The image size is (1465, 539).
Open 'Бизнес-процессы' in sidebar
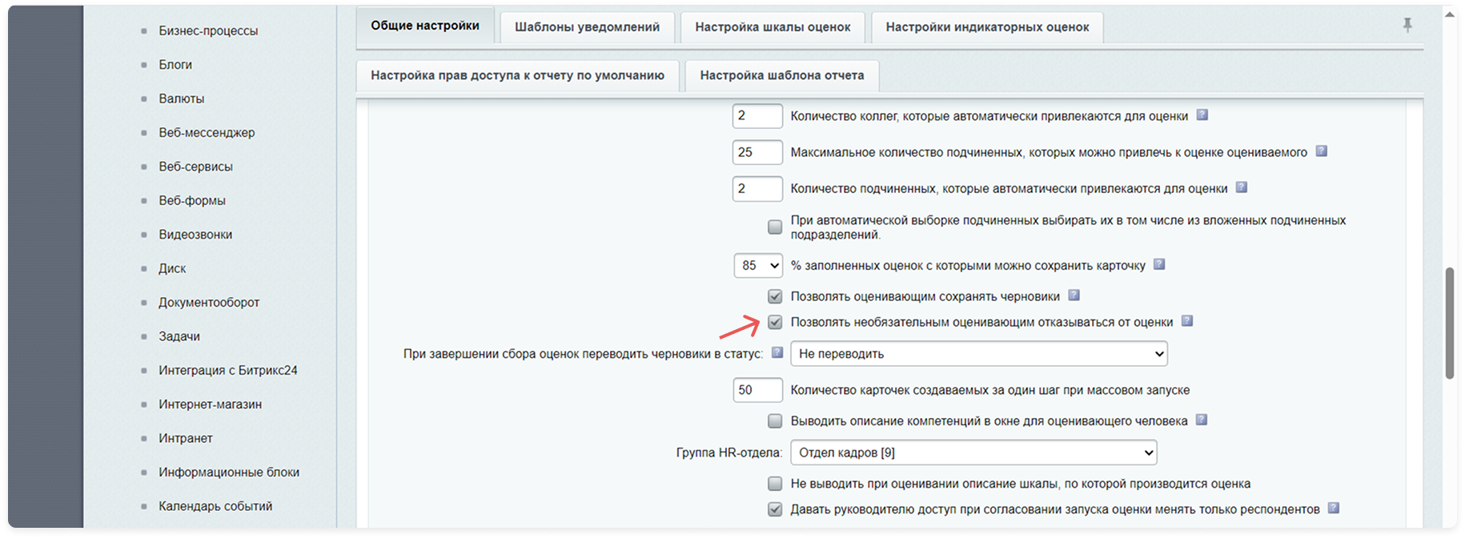click(208, 30)
